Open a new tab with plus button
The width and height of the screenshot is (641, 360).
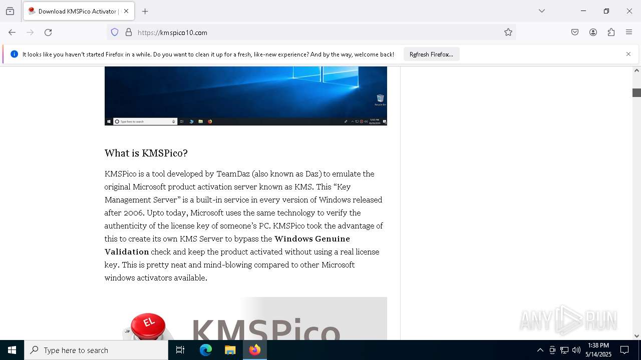[x=145, y=11]
